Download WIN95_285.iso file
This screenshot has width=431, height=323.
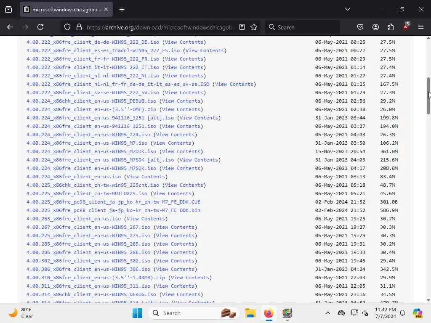(x=88, y=244)
